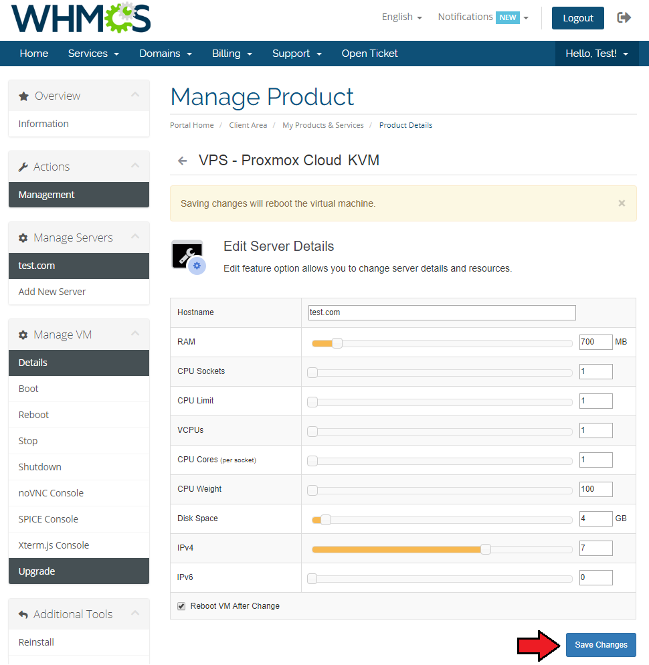
Task: Follow Portal Home breadcrumb link
Action: click(x=192, y=125)
